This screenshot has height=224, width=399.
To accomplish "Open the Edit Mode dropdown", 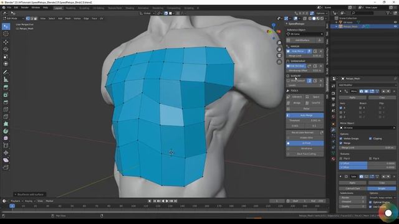I will pyautogui.click(x=13, y=19).
